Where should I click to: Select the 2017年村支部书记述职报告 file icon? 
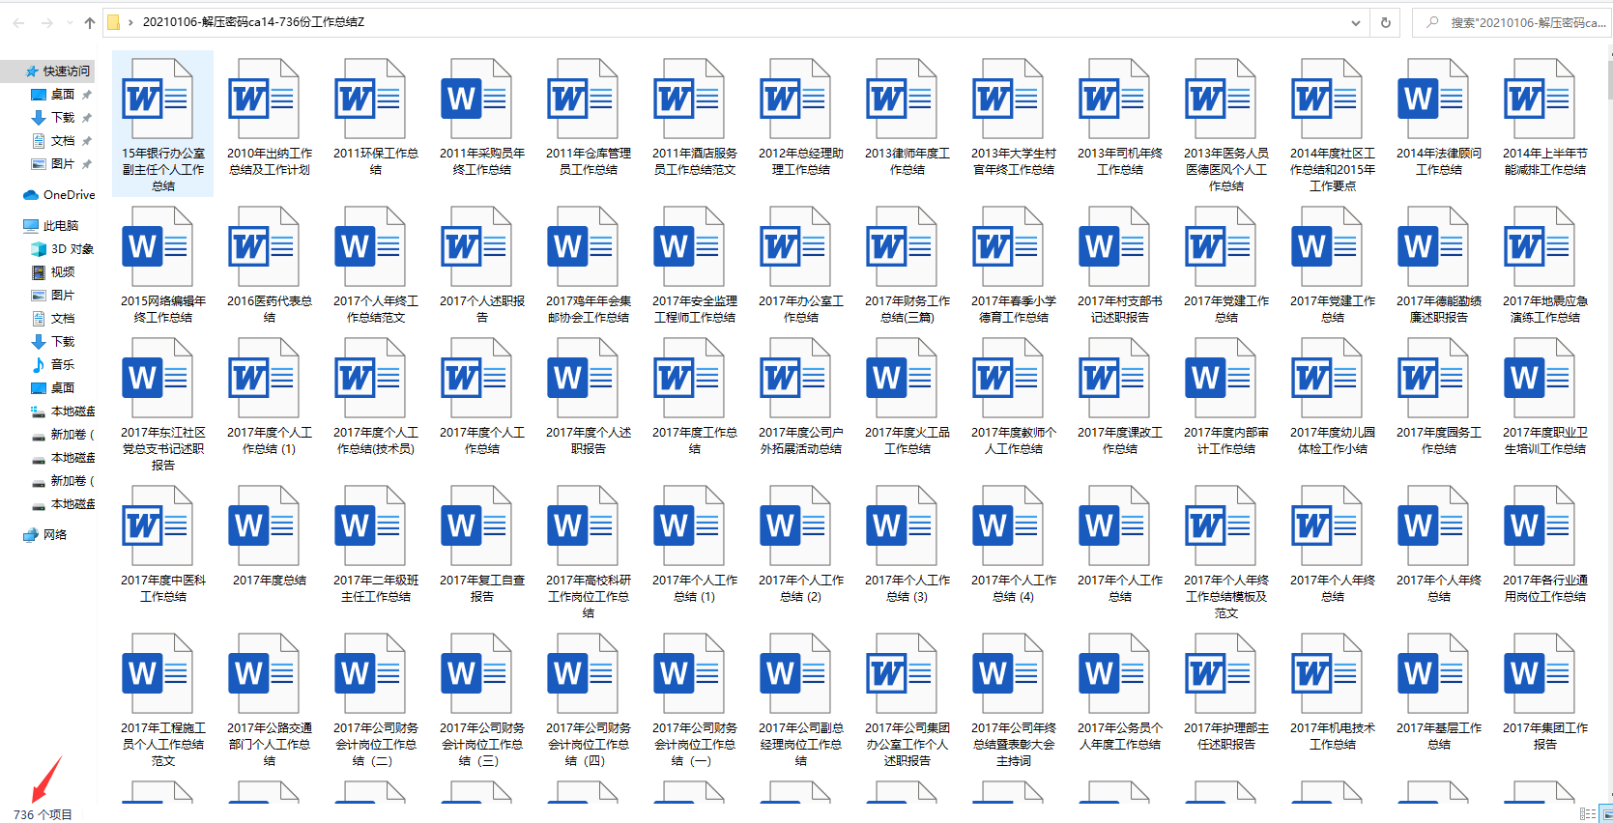[1112, 247]
